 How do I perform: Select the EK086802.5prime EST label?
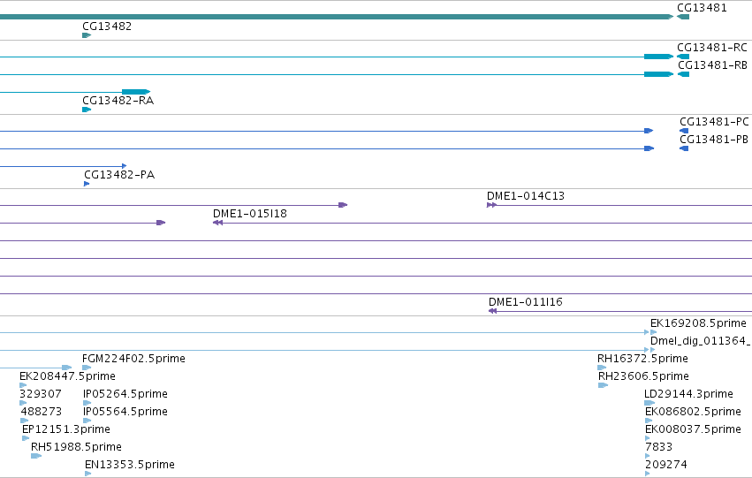tap(693, 412)
